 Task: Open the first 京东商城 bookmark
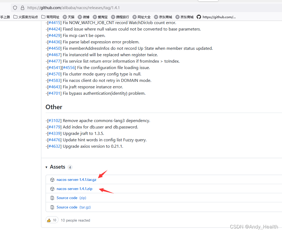pyautogui.click(x=163, y=17)
